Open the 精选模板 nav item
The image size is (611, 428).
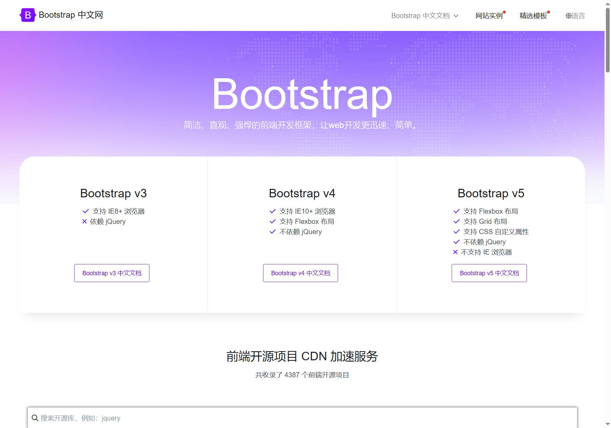coord(533,16)
